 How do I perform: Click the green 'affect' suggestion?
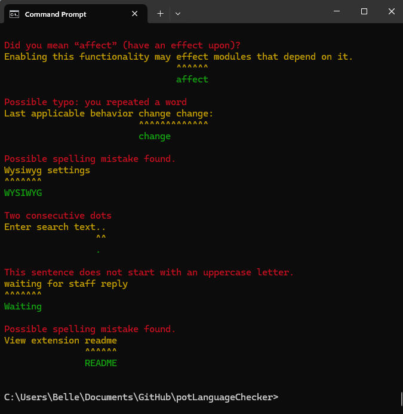[x=192, y=79]
